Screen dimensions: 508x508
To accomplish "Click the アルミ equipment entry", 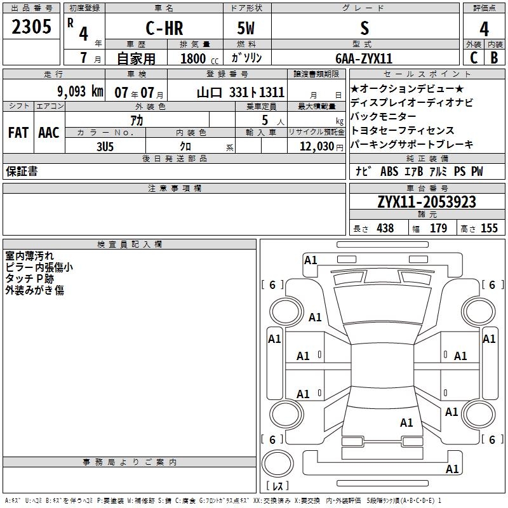I will 438,171.
